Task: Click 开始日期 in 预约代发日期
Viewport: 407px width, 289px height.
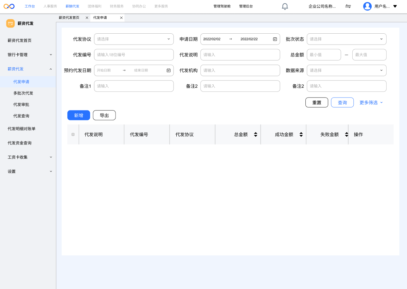Action: tap(104, 70)
